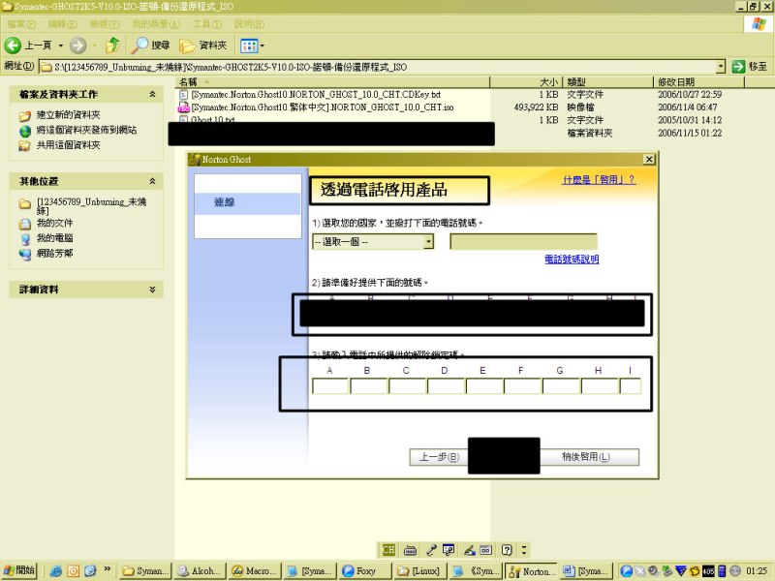Viewport: 775px width, 581px height.
Task: Click the language bar help icon
Action: tap(507, 550)
